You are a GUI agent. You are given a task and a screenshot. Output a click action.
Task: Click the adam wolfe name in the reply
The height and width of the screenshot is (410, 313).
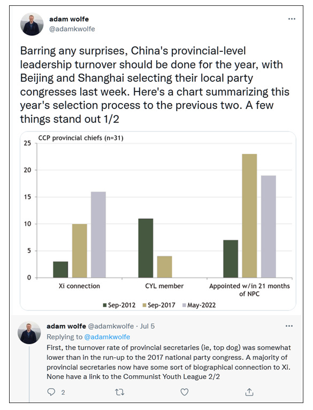click(66, 326)
